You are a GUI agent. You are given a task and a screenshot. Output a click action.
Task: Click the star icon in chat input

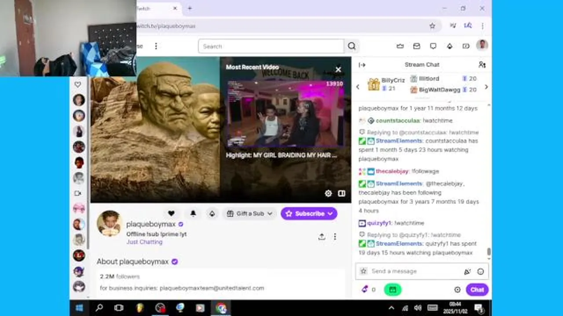(x=363, y=271)
